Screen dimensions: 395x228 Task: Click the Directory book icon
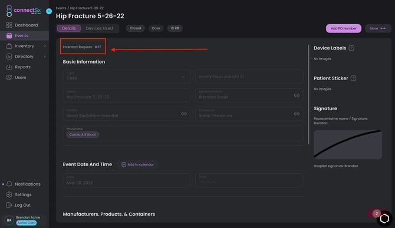(9, 57)
